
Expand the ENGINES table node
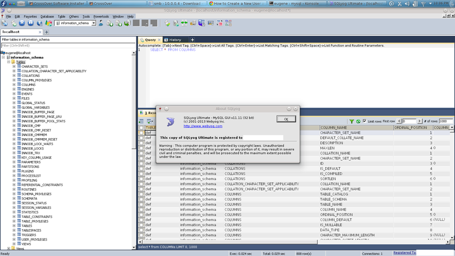click(x=14, y=89)
